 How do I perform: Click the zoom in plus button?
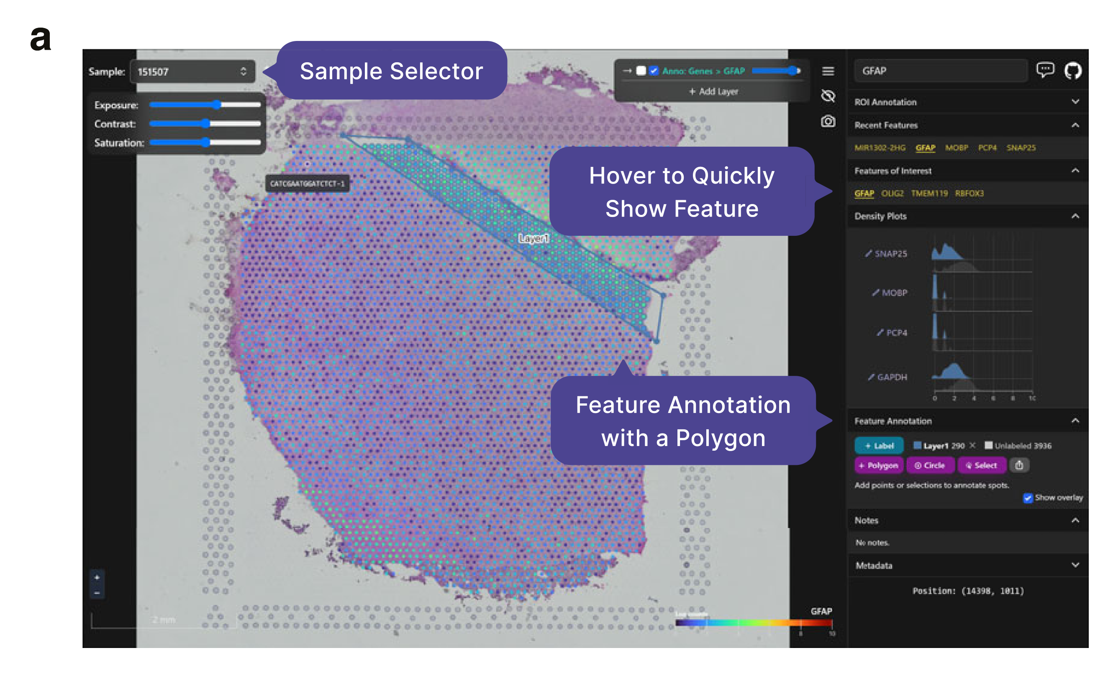point(97,578)
